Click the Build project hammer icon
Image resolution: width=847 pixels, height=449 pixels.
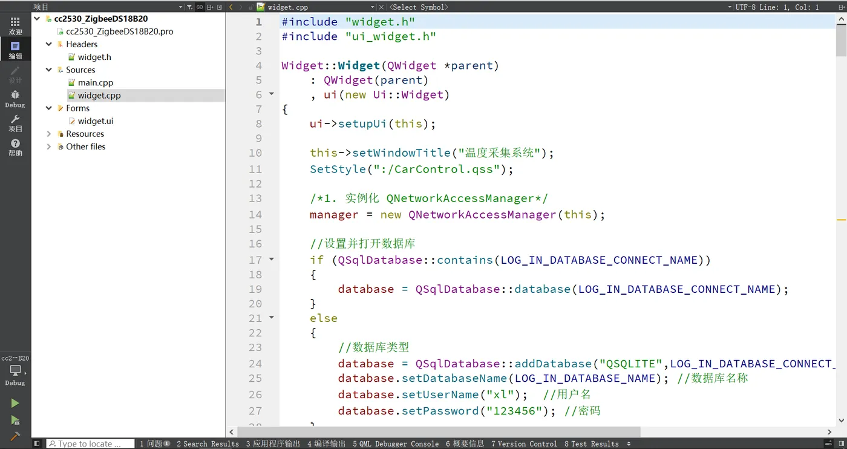(15, 435)
